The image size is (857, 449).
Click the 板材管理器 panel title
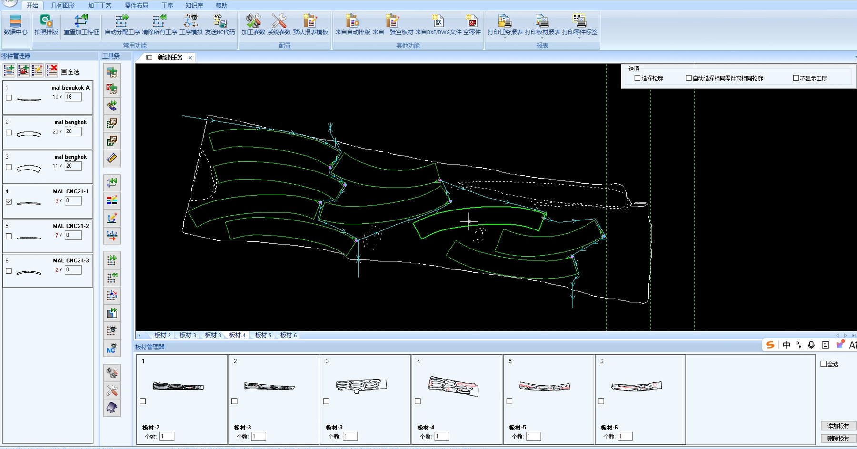(x=150, y=347)
